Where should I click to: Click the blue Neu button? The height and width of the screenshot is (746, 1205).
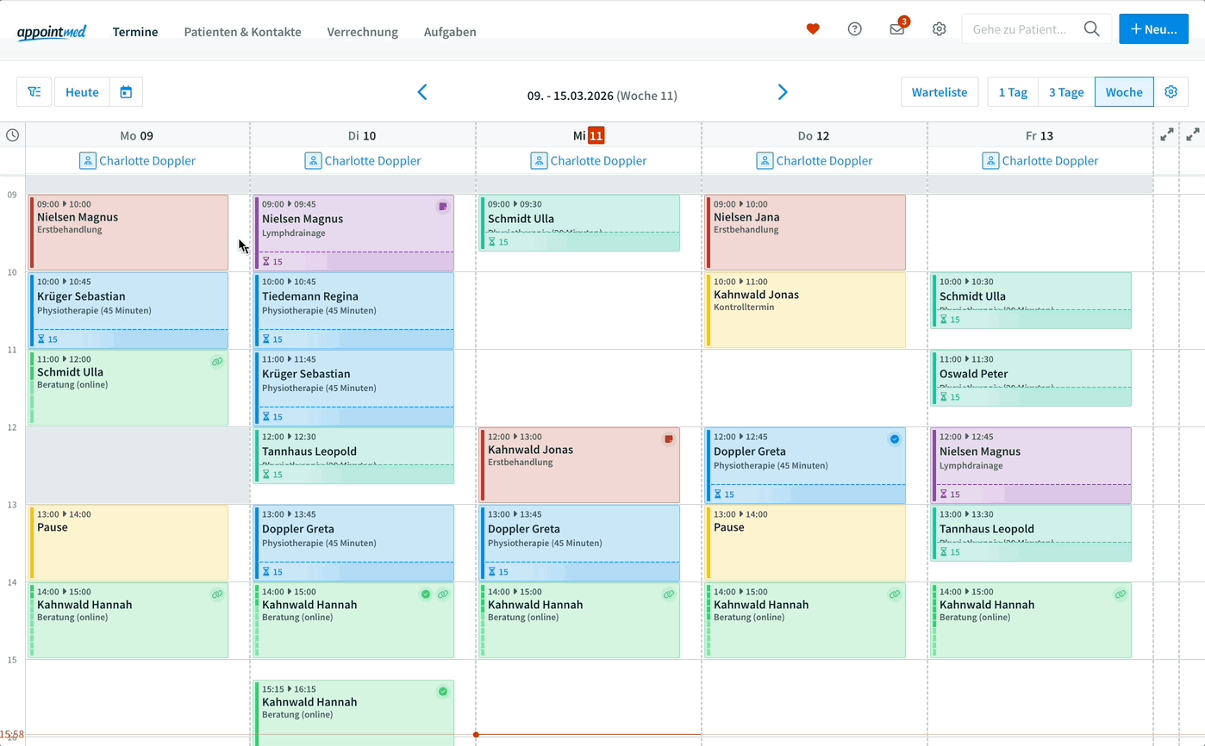tap(1153, 29)
